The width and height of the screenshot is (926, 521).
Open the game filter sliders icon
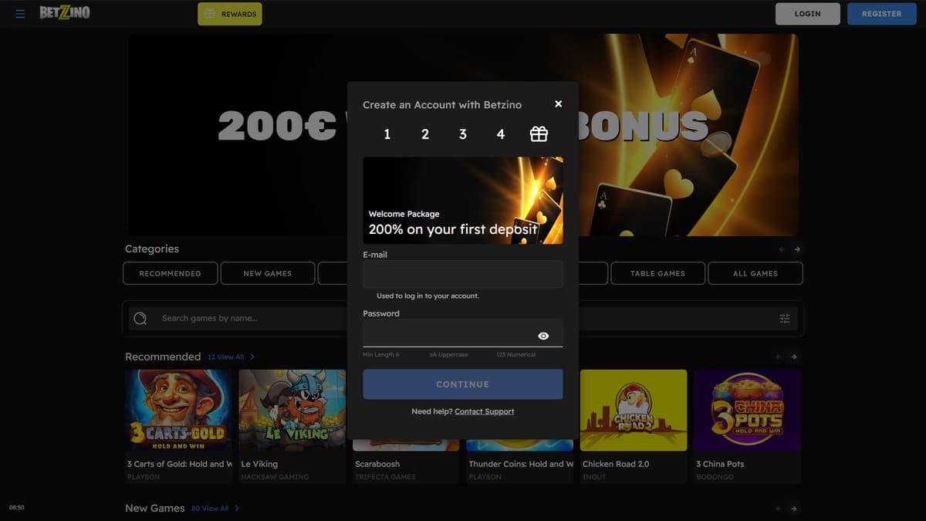click(785, 318)
